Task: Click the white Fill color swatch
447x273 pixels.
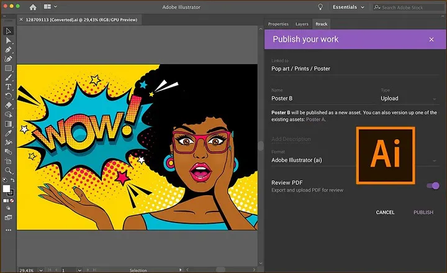Action: click(x=6, y=188)
